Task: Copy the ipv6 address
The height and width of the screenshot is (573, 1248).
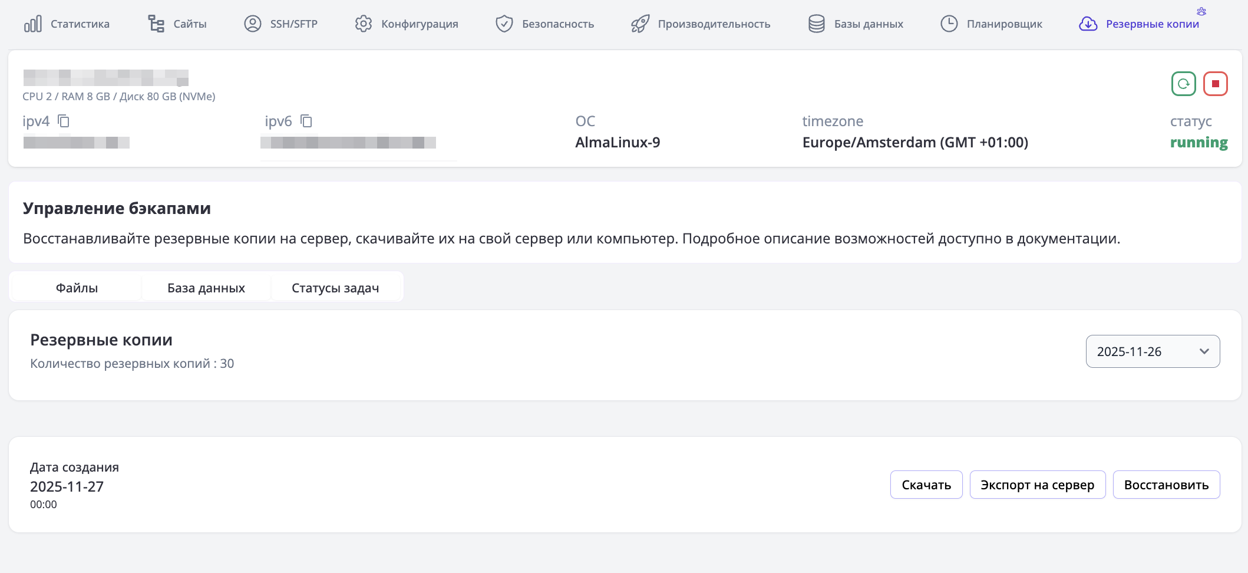Action: pos(306,121)
